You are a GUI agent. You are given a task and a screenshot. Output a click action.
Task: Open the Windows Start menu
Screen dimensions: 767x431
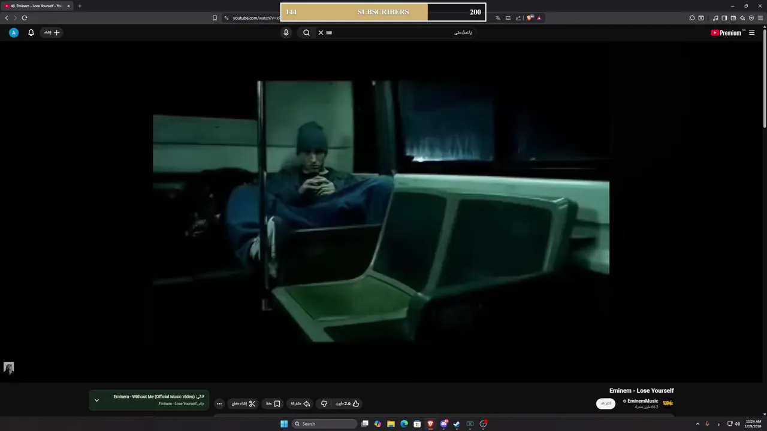284,424
